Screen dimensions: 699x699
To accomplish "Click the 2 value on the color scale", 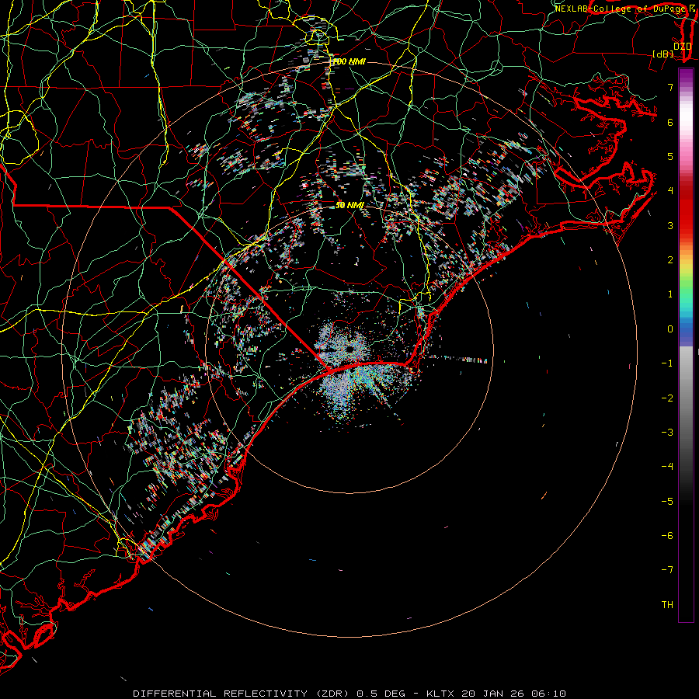I will (670, 260).
